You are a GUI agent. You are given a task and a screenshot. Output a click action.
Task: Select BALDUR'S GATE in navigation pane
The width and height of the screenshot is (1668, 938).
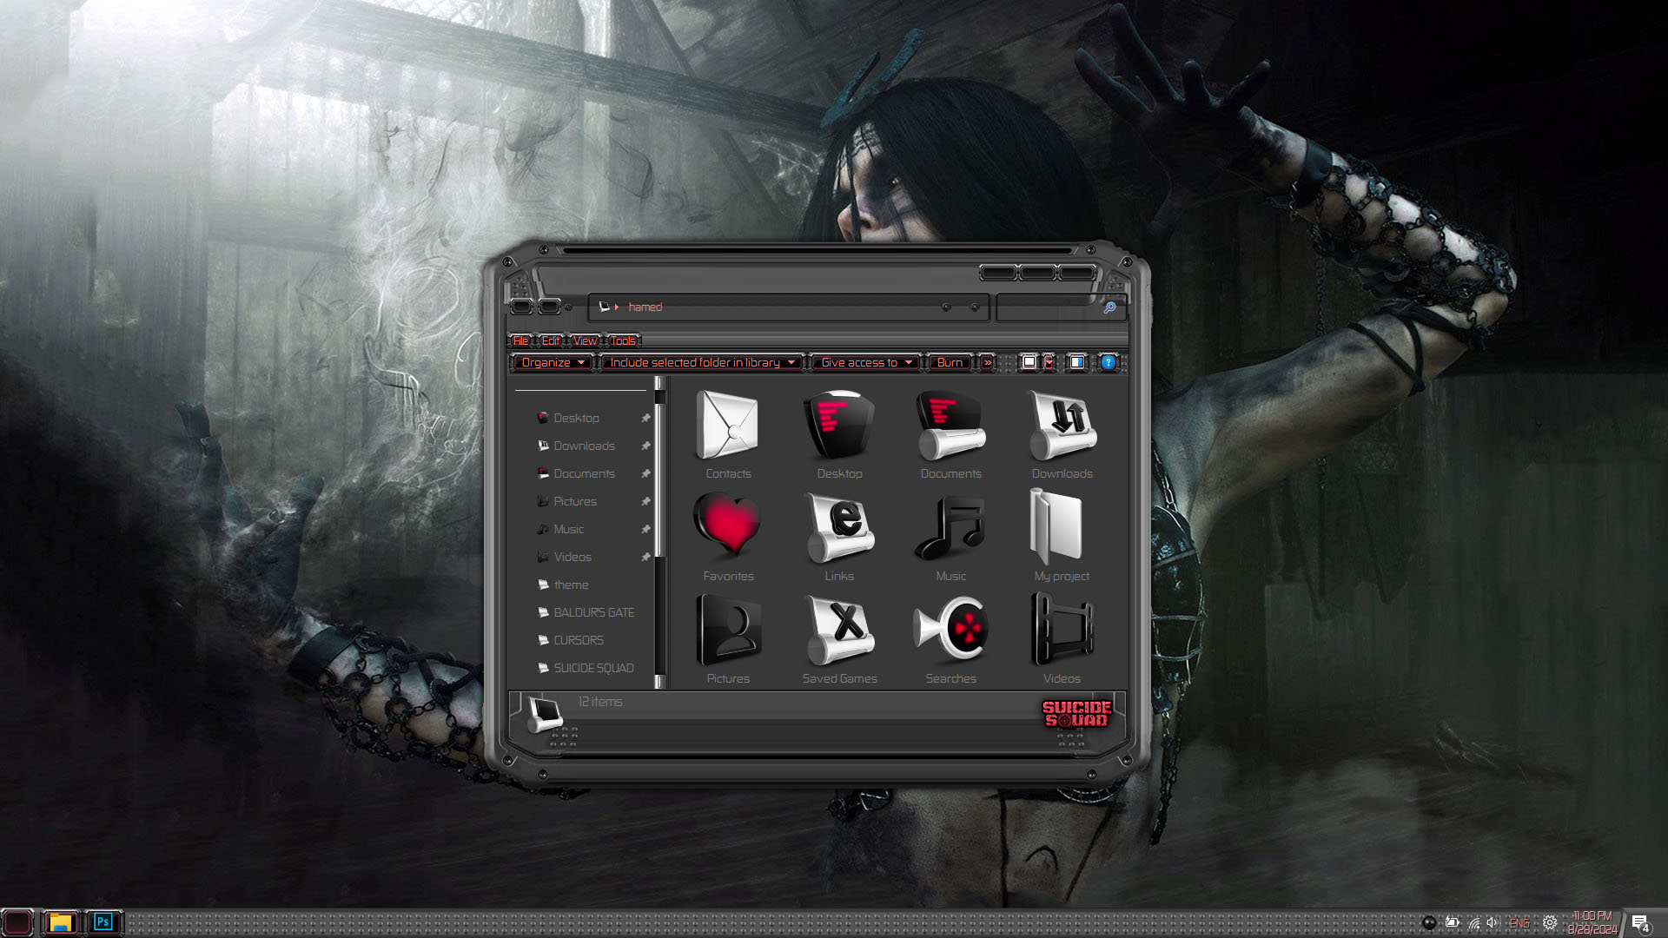coord(593,612)
